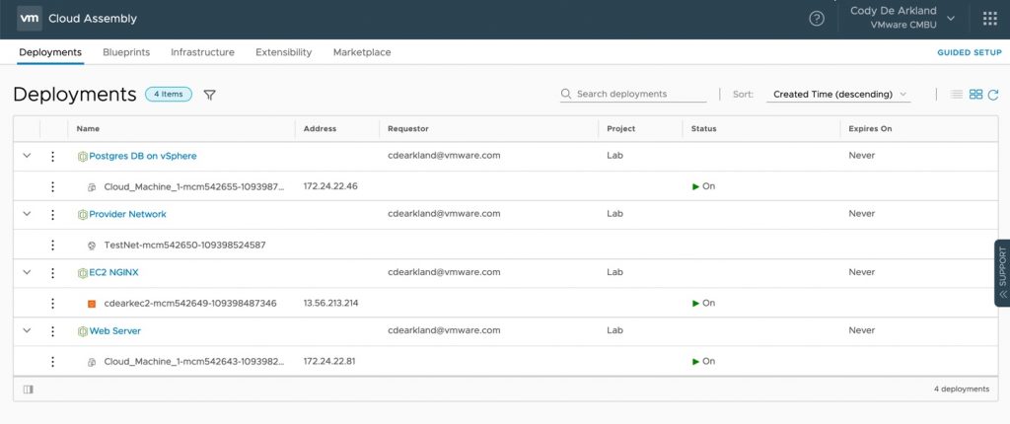The height and width of the screenshot is (424, 1010).
Task: Click the 4 items badge
Action: 169,94
